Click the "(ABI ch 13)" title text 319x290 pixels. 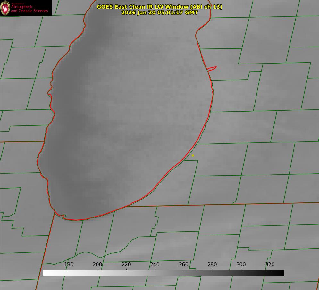[206, 7]
